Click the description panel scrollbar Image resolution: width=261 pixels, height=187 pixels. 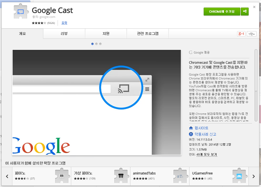pyautogui.click(x=256, y=85)
